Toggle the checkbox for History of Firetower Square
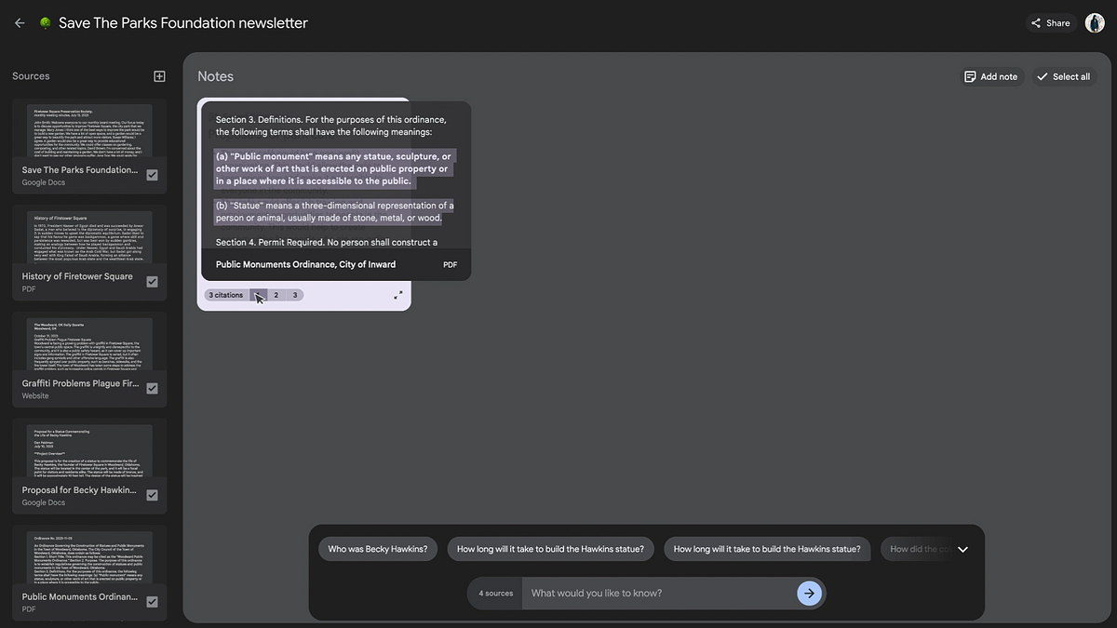 [x=152, y=283]
